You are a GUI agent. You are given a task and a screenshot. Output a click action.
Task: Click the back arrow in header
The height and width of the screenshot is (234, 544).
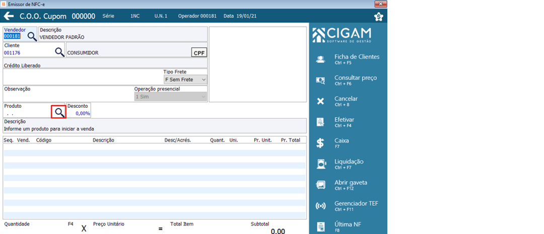click(9, 16)
